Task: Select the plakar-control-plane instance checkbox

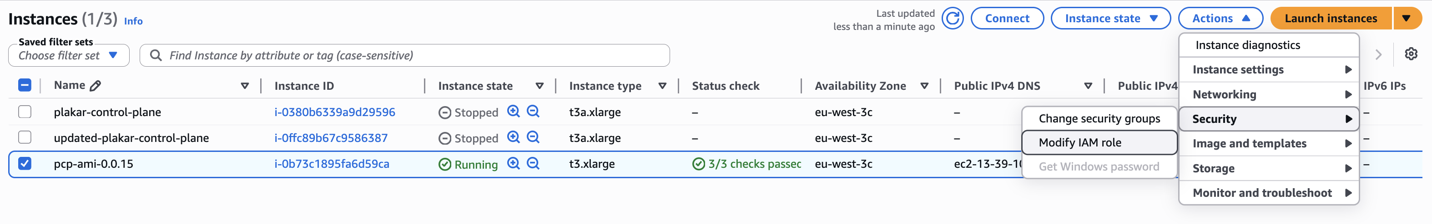Action: (25, 112)
